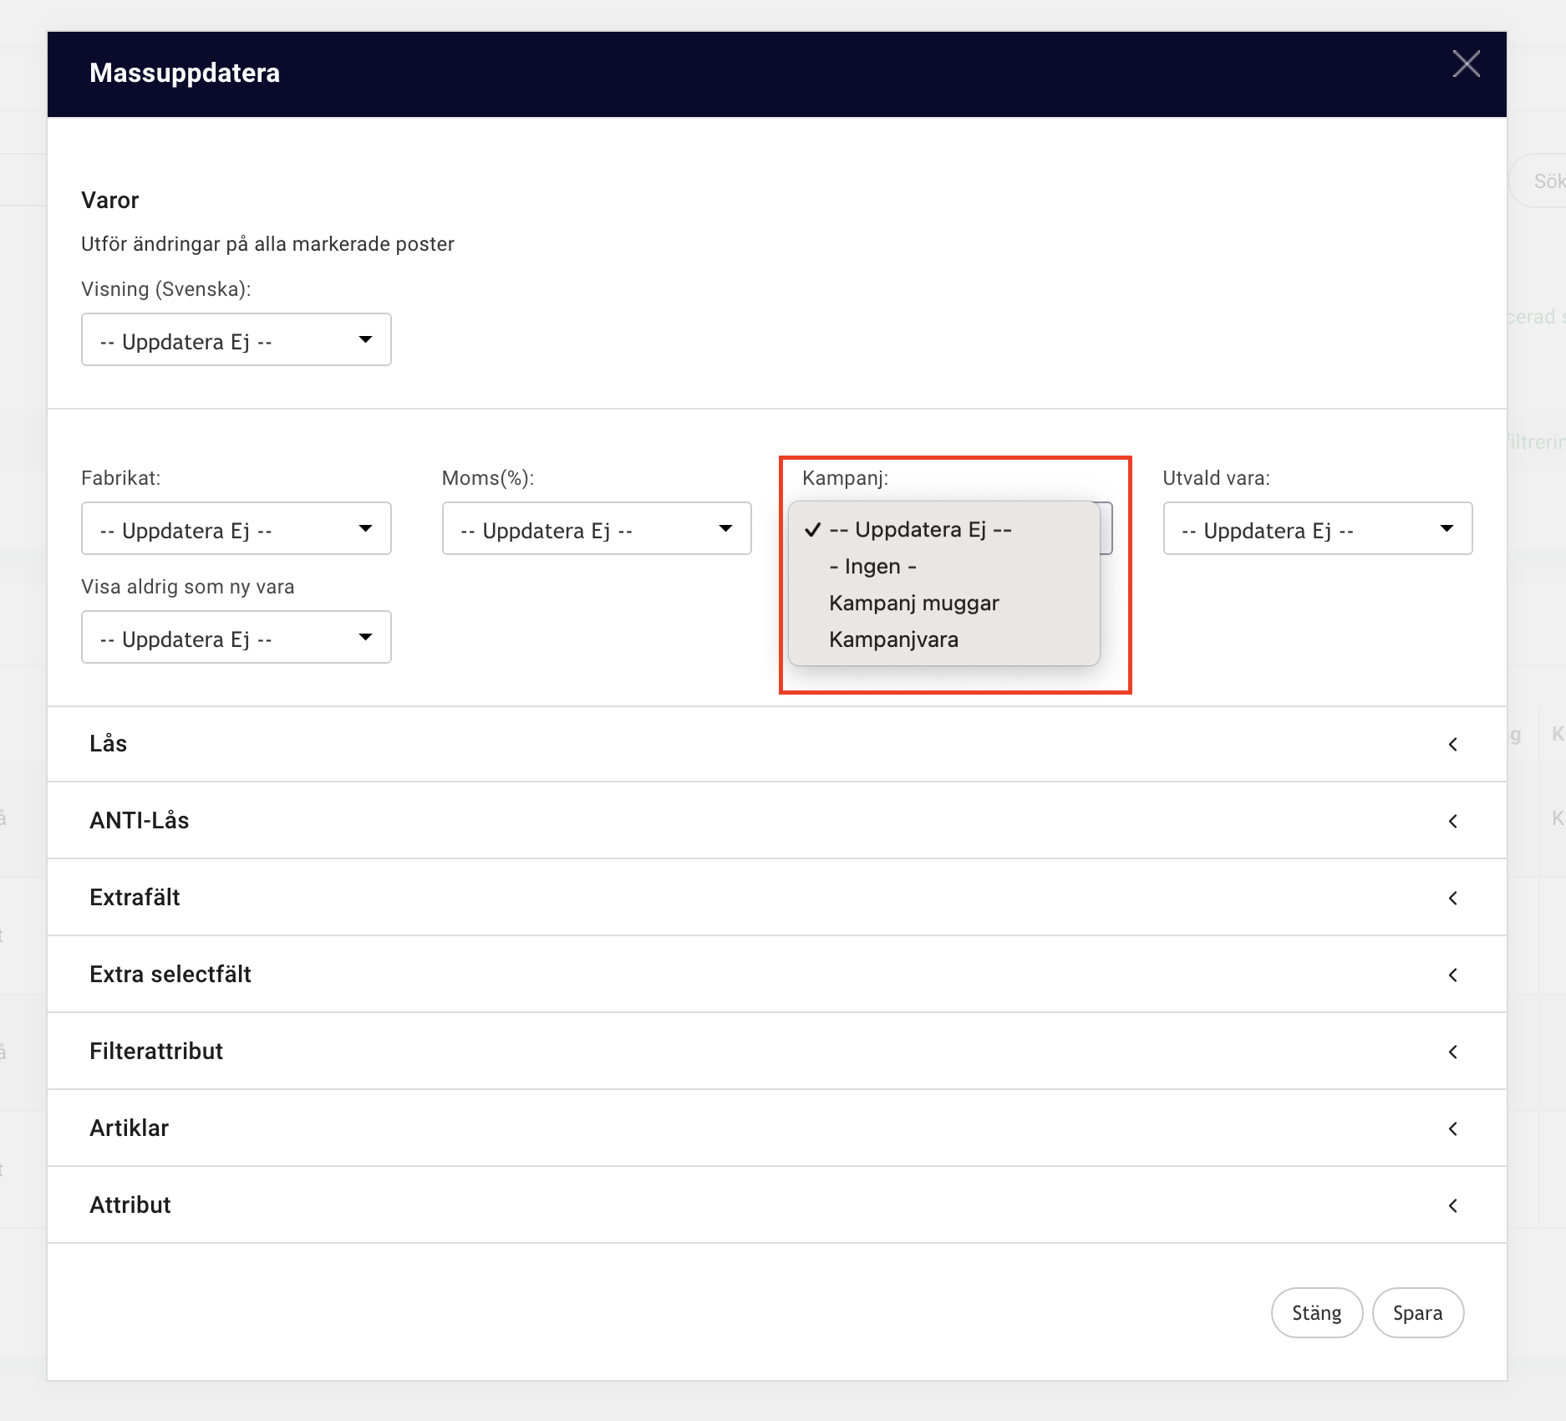Click the Extrafält chevron icon

click(1453, 899)
